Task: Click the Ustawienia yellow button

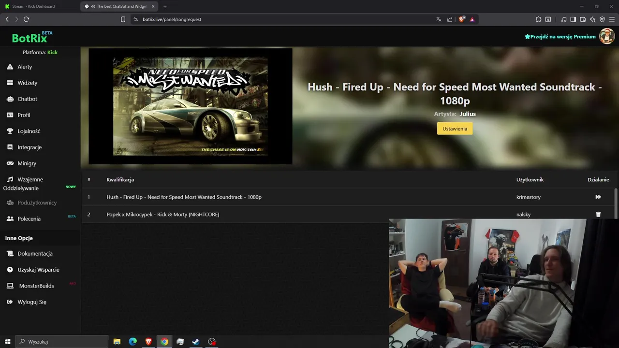Action: (455, 129)
